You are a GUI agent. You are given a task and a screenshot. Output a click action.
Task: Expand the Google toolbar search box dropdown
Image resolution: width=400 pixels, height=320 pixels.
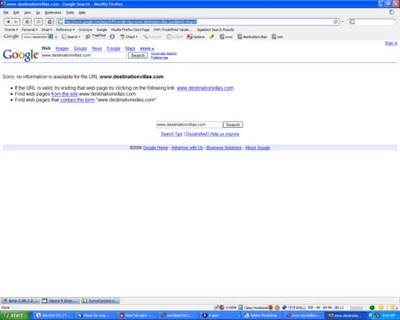pyautogui.click(x=51, y=36)
